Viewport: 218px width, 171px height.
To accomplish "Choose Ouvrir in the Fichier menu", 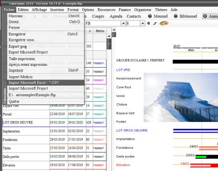I will (x=45, y=22).
